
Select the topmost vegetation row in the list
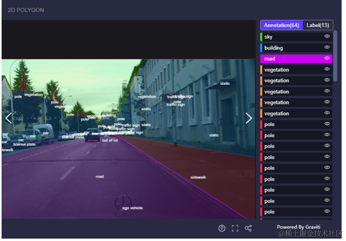[297, 69]
